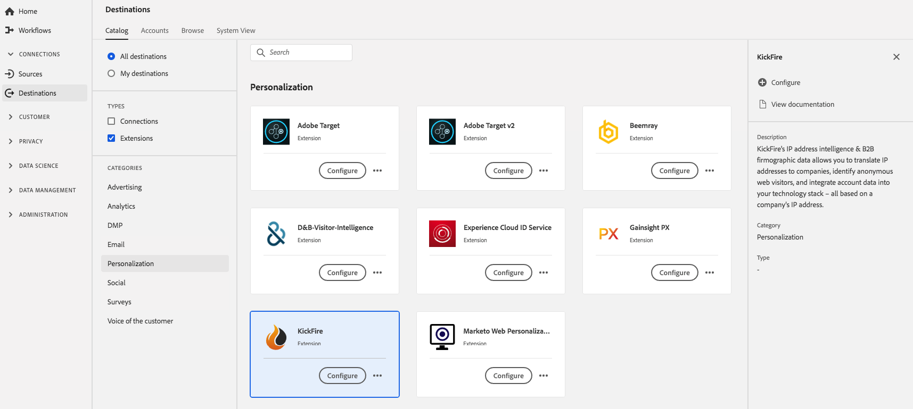Image resolution: width=913 pixels, height=409 pixels.
Task: Click the Home house icon
Action: pos(10,11)
